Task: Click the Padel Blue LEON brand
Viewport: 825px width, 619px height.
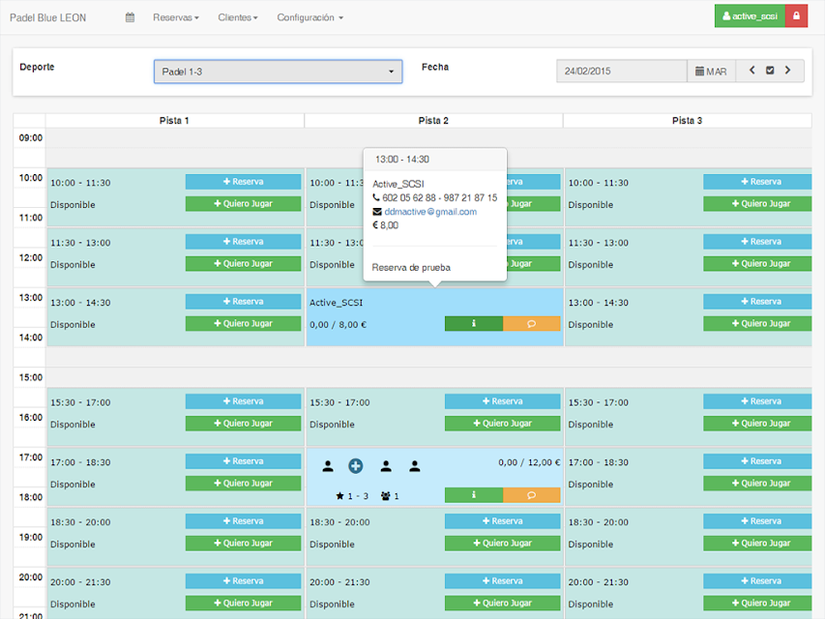Action: pyautogui.click(x=47, y=17)
